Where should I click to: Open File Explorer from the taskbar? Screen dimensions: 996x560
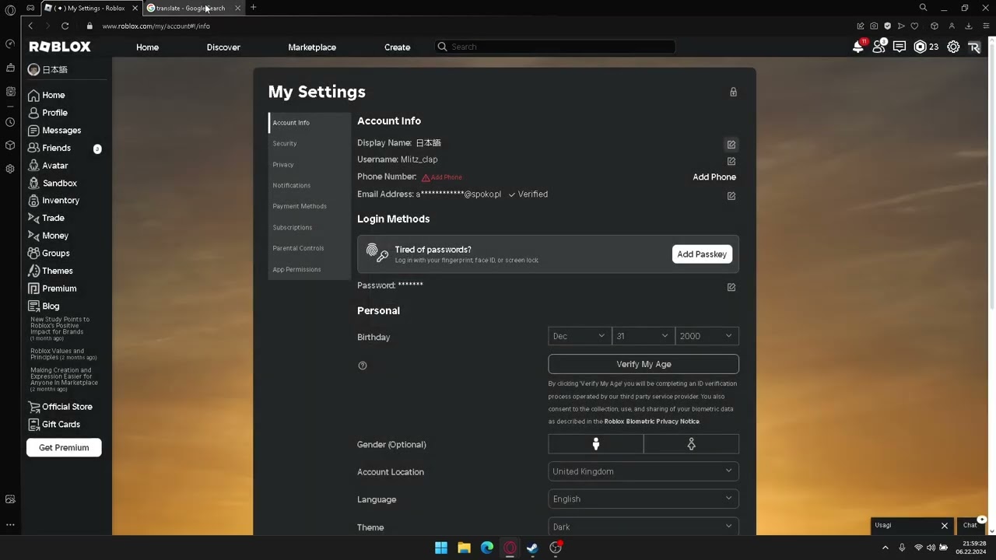coord(464,548)
